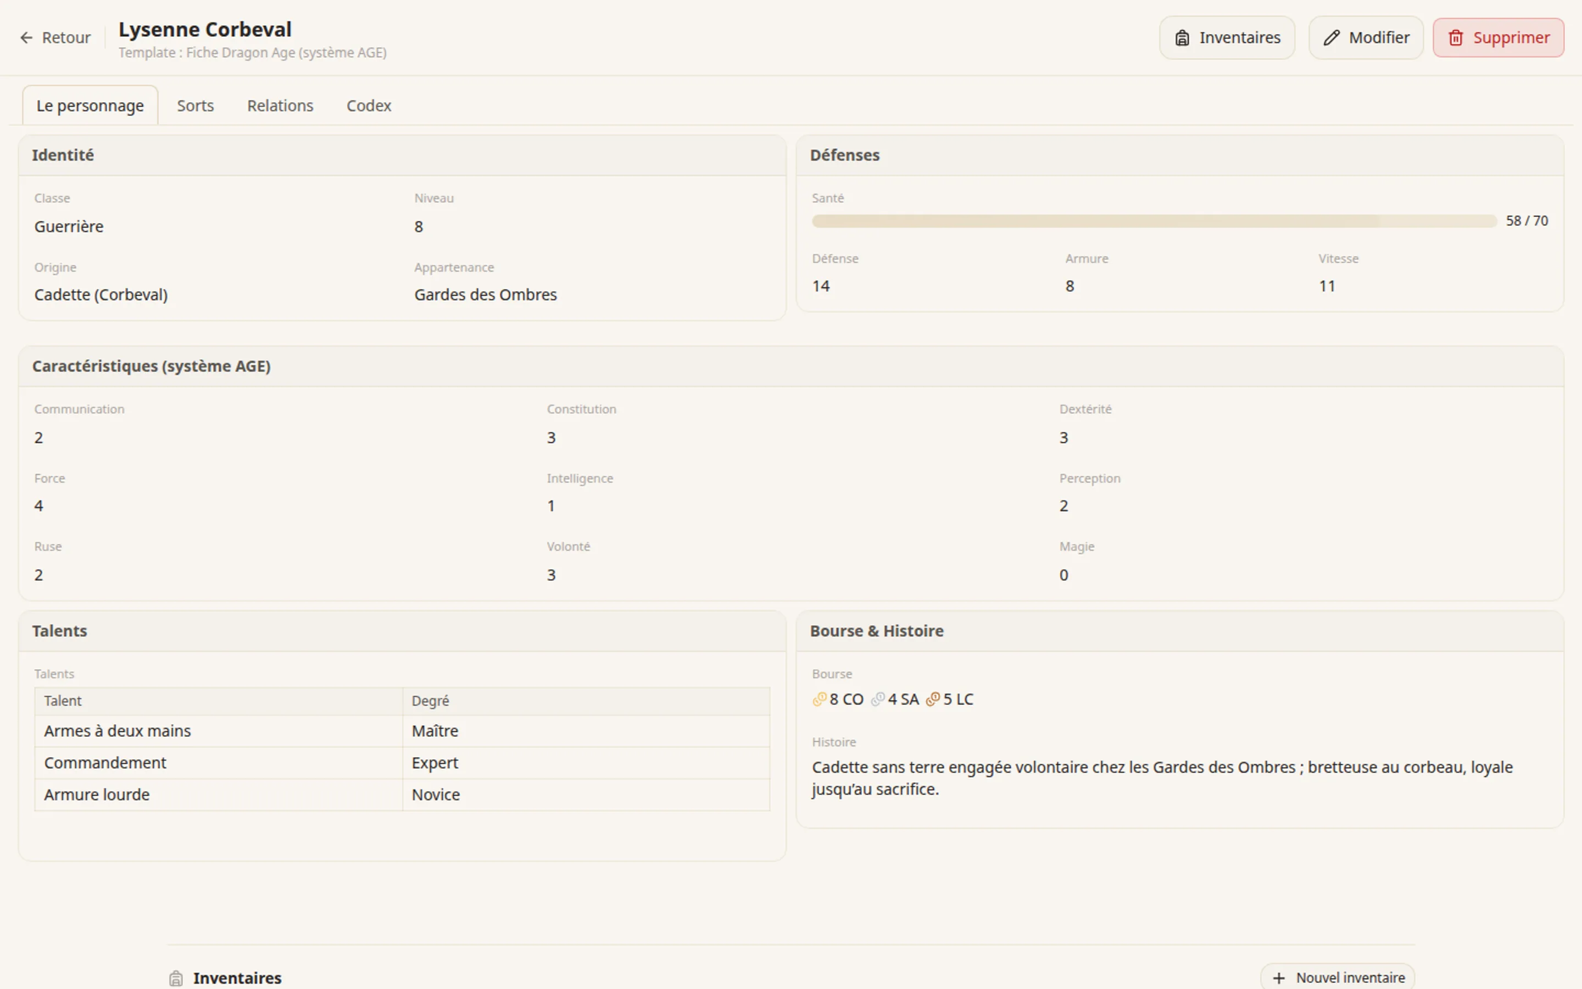Click the Maître degree cell
The image size is (1582, 989).
pyautogui.click(x=587, y=731)
